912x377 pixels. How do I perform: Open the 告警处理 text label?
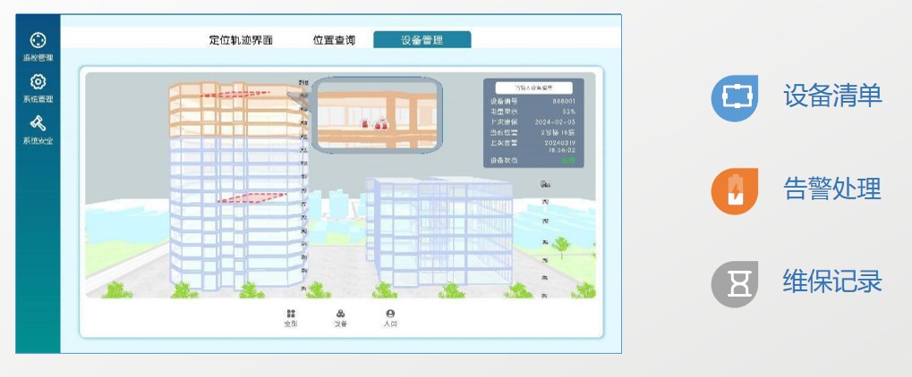tap(832, 190)
